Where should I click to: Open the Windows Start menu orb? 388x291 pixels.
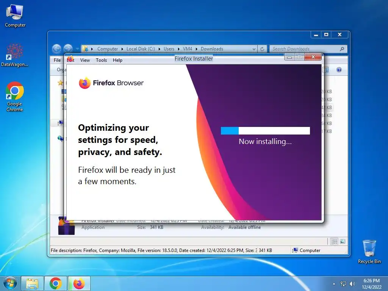click(x=10, y=283)
